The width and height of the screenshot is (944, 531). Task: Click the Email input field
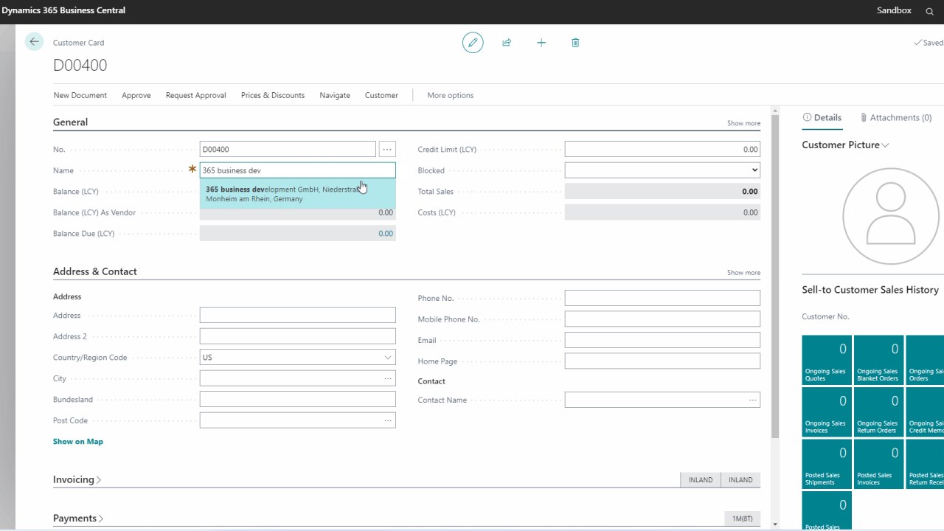click(x=662, y=340)
